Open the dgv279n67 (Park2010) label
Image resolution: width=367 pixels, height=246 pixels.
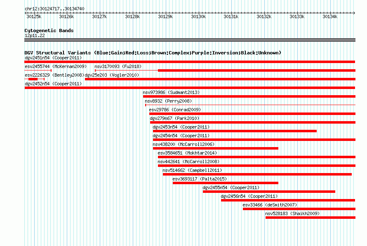174,118
